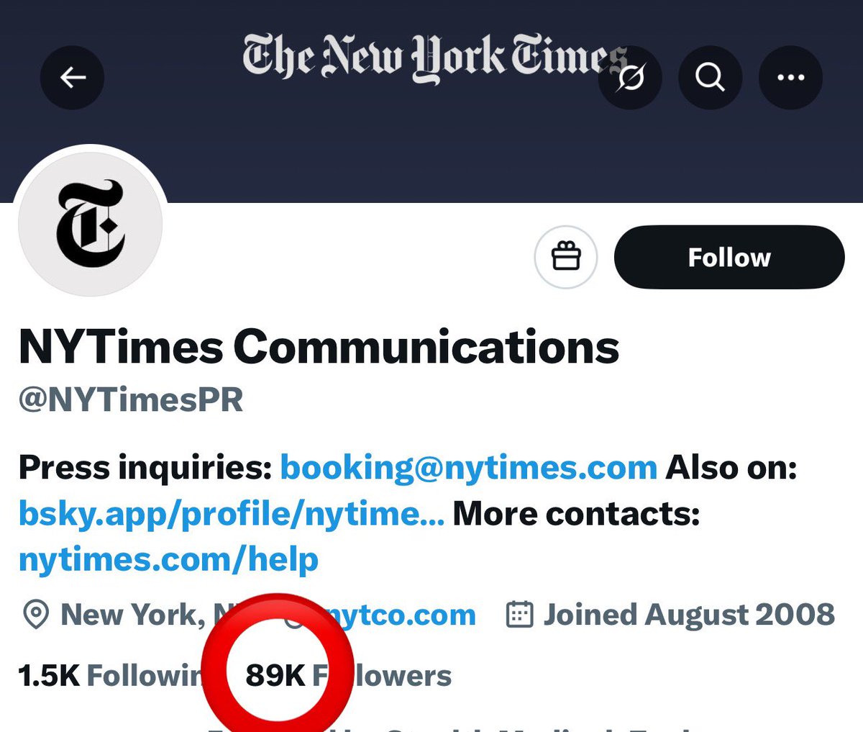863x732 pixels.
Task: Click the @NYTimesPR handle
Action: click(x=131, y=400)
